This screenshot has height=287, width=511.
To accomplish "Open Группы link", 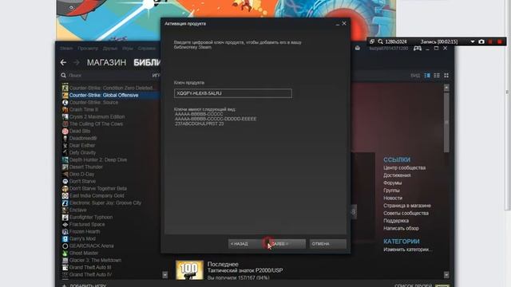I will tap(391, 191).
